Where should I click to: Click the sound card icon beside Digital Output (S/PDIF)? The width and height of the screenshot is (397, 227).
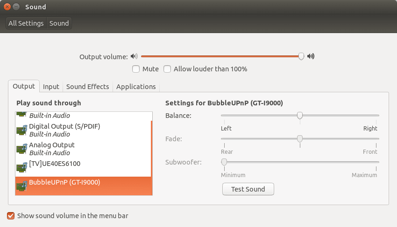(x=22, y=130)
